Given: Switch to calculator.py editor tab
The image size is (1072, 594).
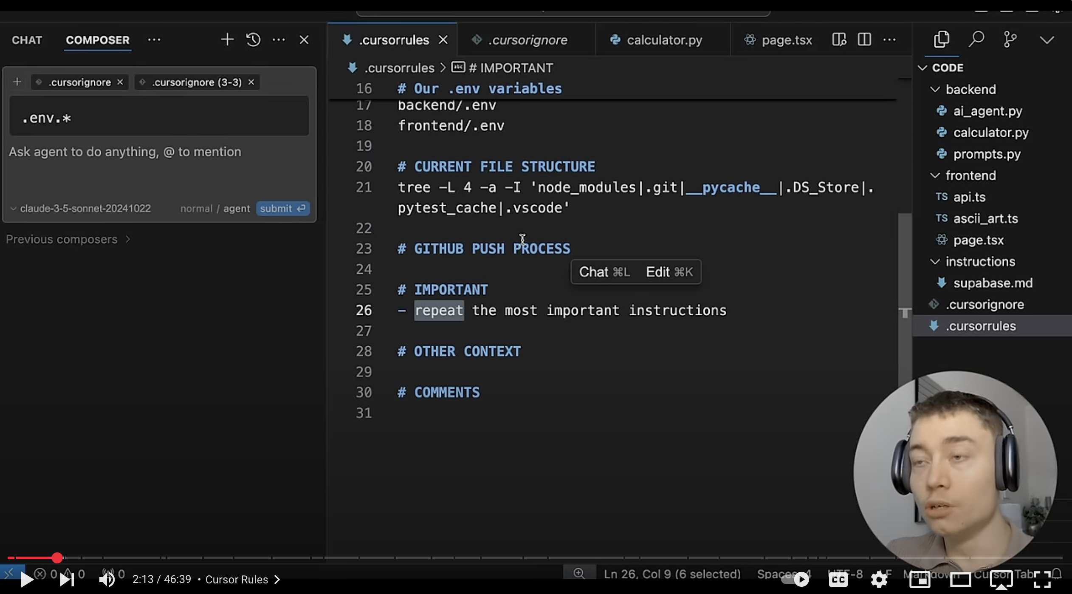Looking at the screenshot, I should [x=664, y=40].
